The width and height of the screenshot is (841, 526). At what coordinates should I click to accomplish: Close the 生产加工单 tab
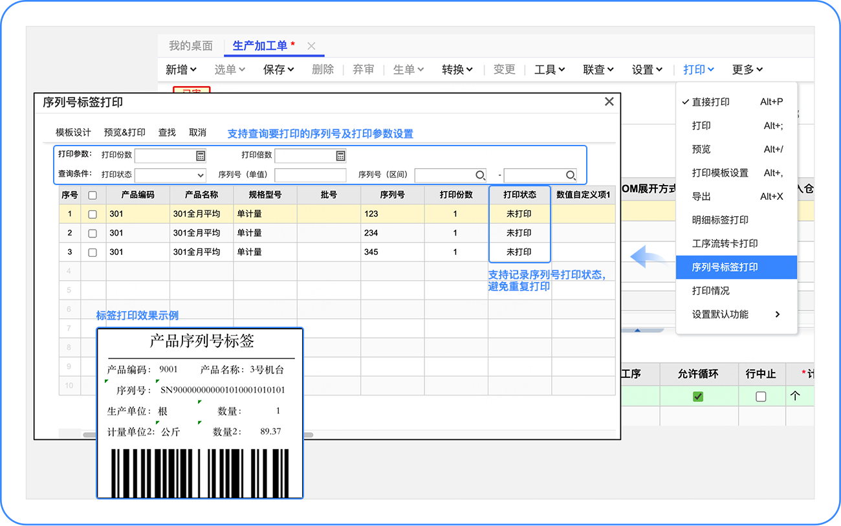[x=311, y=46]
